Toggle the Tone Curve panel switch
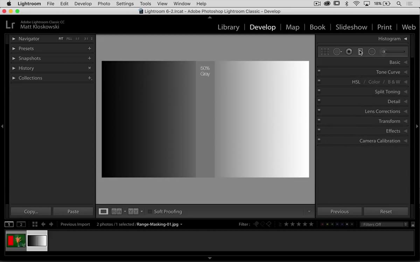Image resolution: width=420 pixels, height=262 pixels. pos(319,71)
